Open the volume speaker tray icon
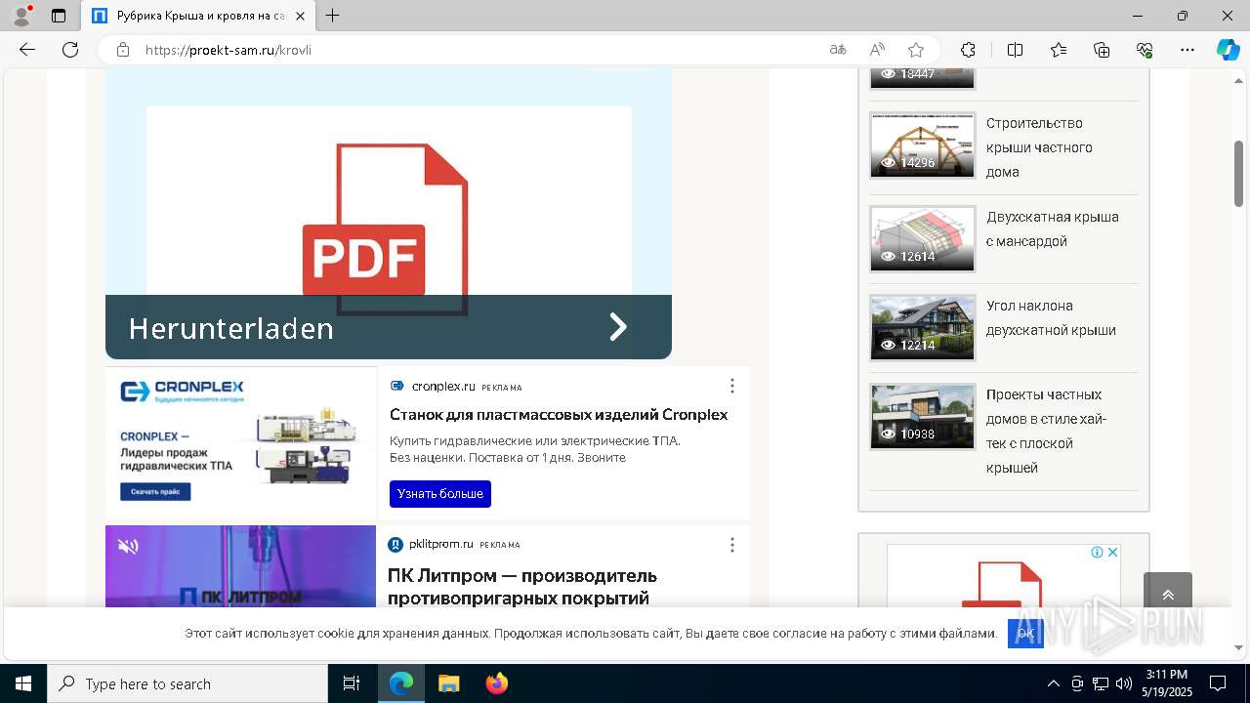Image resolution: width=1250 pixels, height=703 pixels. point(1123,683)
